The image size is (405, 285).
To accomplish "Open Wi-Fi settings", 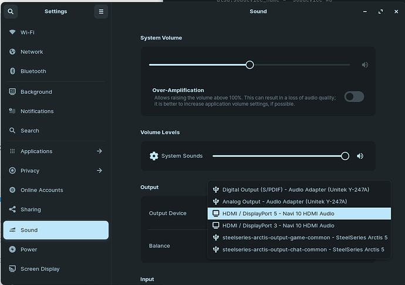I will coord(56,32).
